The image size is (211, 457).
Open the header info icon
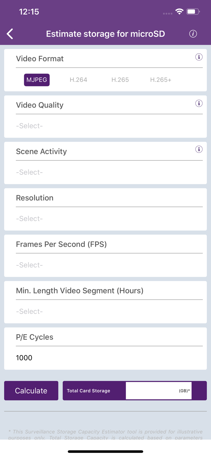[x=193, y=34]
